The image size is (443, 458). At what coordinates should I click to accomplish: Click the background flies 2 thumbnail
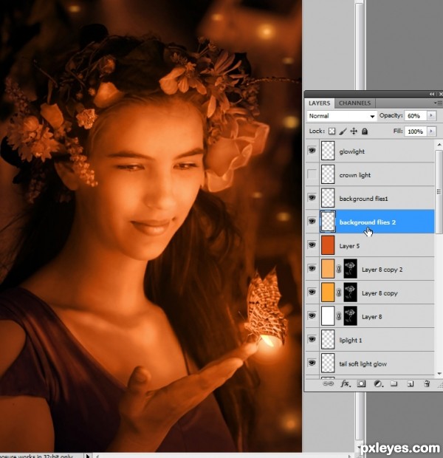[x=328, y=222]
